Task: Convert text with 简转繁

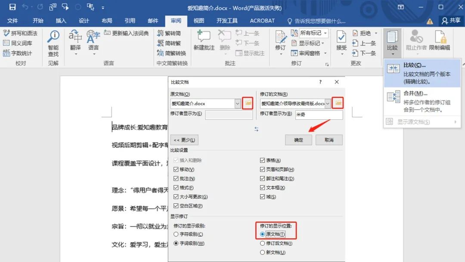Action: pos(169,43)
